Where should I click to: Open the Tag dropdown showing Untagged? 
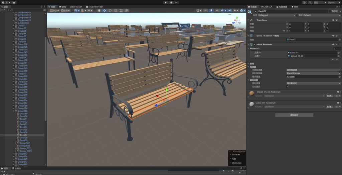point(277,15)
